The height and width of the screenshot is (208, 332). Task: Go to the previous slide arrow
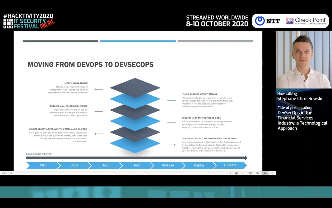(231, 173)
